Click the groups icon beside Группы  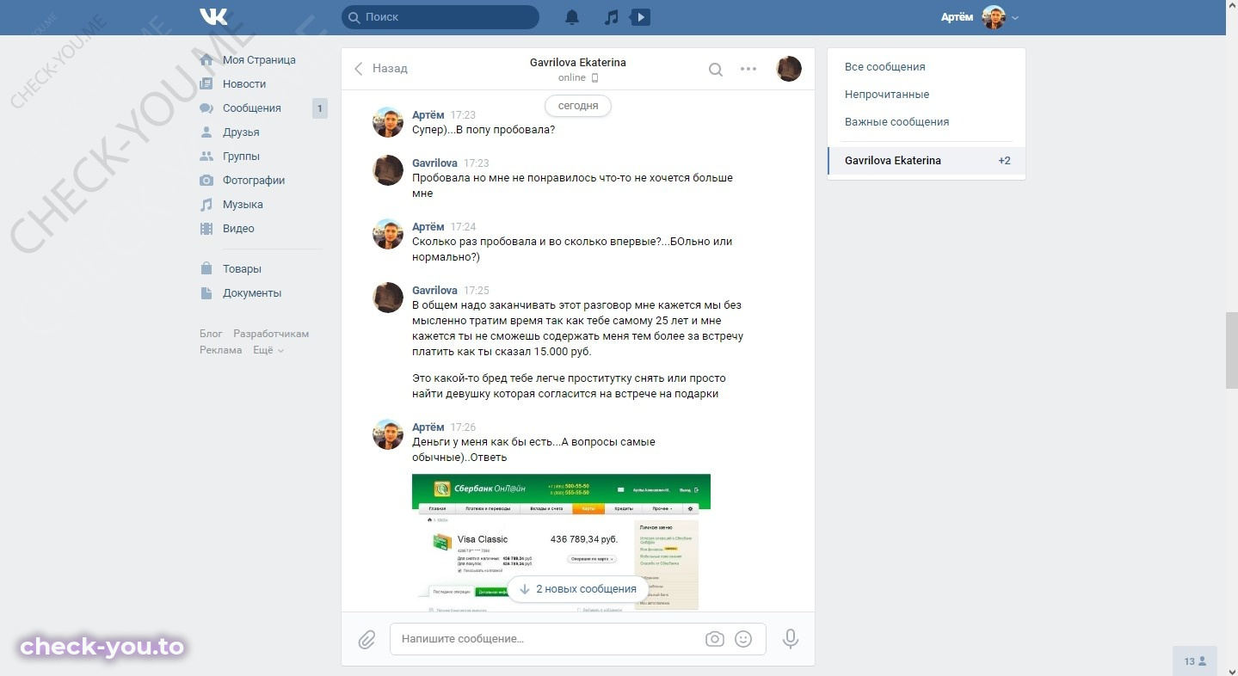(x=206, y=157)
